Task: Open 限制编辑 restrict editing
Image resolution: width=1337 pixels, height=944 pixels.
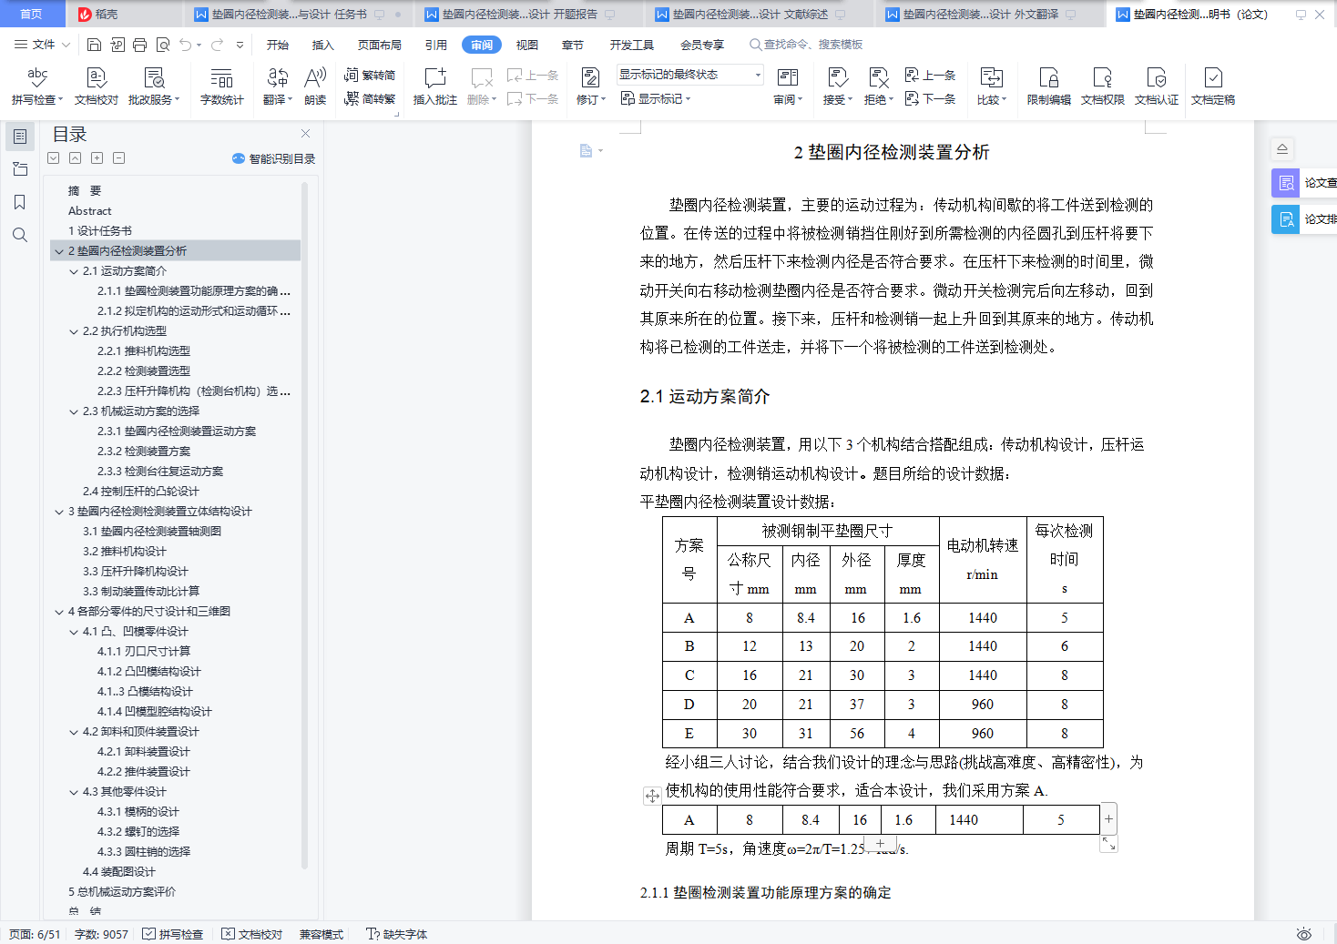Action: pos(1049,87)
